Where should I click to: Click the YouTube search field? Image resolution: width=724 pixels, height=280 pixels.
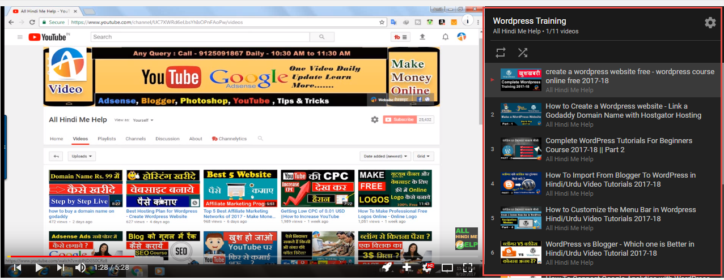click(x=200, y=37)
